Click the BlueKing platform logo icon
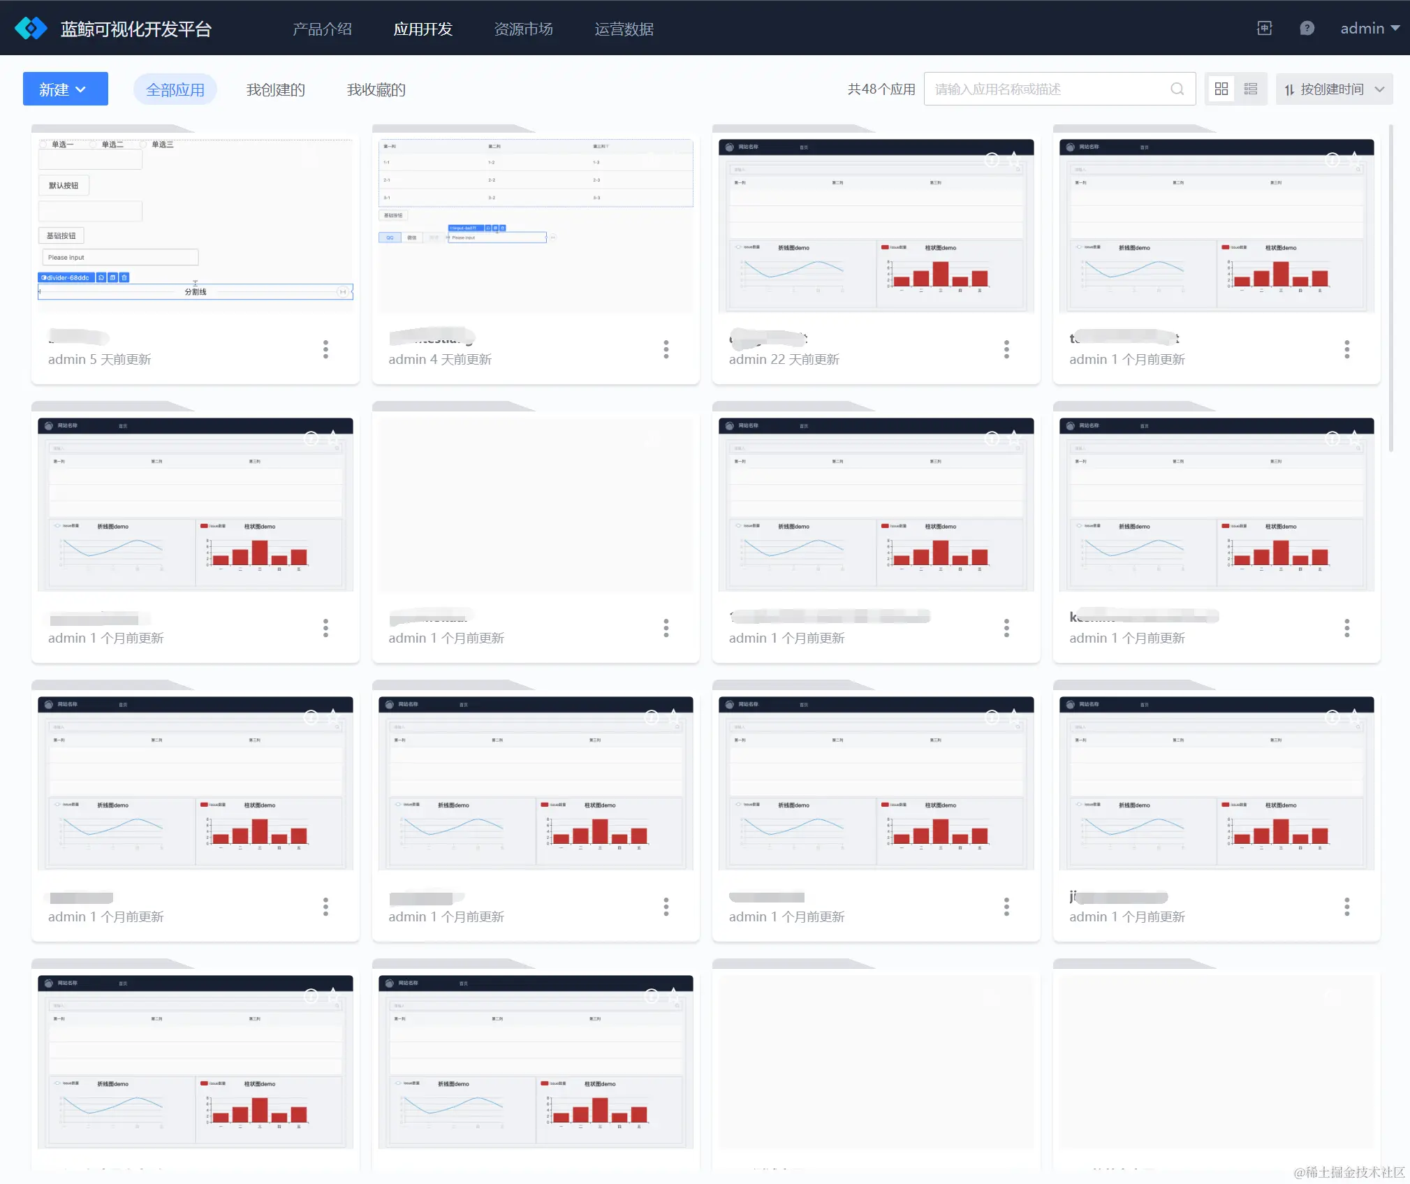Viewport: 1410px width, 1184px height. [31, 29]
